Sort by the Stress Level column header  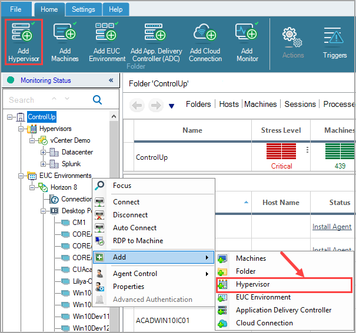(281, 130)
